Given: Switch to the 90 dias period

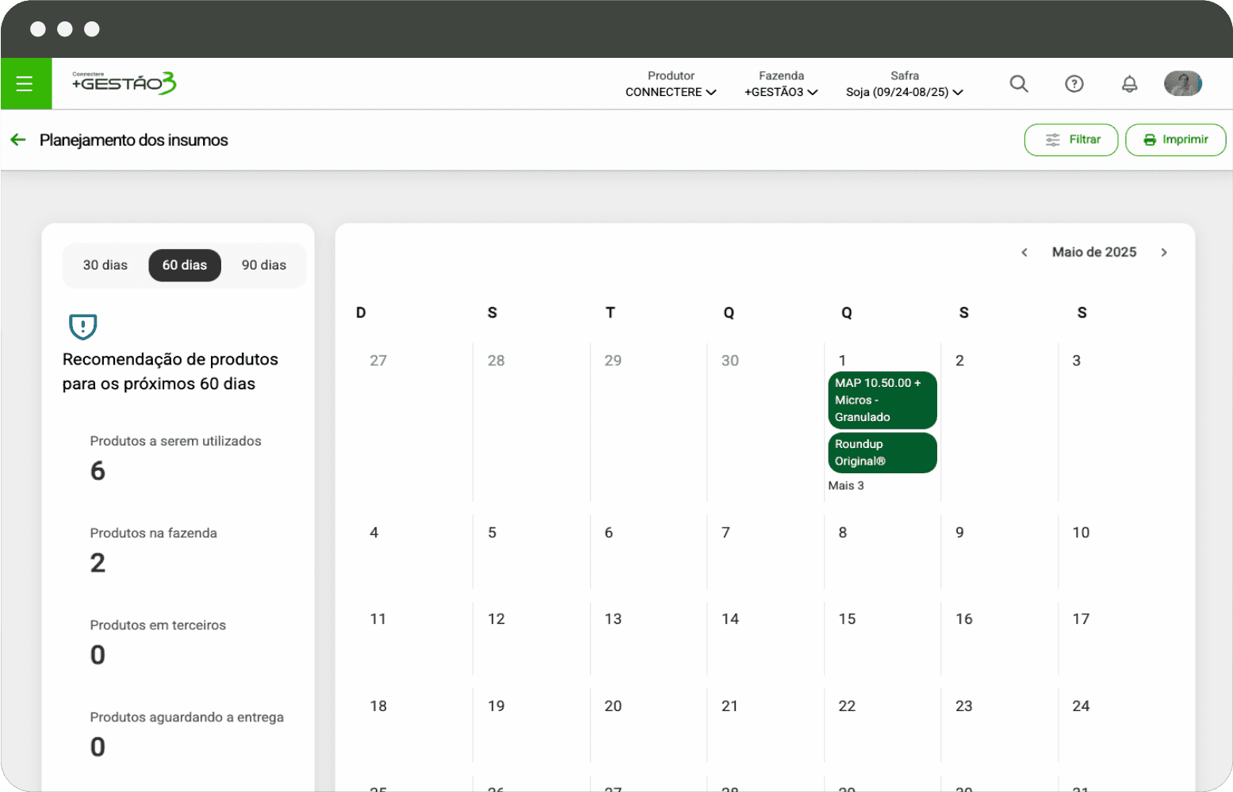Looking at the screenshot, I should pos(264,266).
